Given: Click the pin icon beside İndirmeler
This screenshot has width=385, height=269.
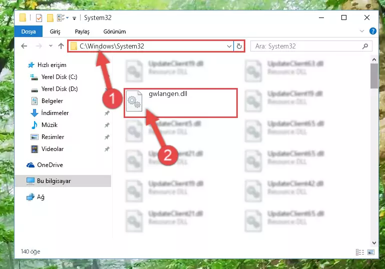Looking at the screenshot, I should click(x=107, y=113).
